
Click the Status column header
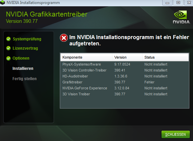(x=166, y=57)
